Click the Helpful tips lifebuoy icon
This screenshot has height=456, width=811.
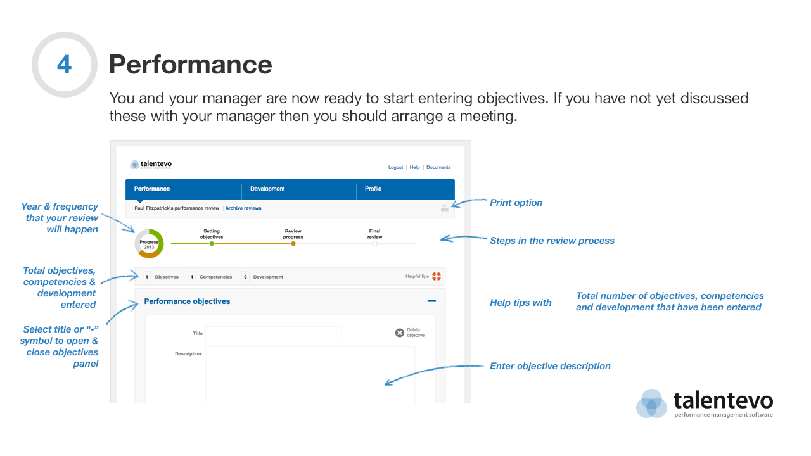(x=437, y=276)
